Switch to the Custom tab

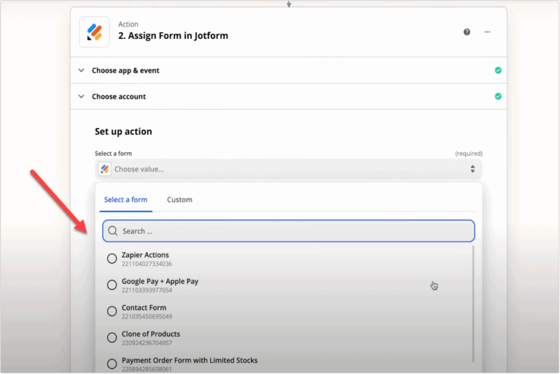tap(179, 200)
